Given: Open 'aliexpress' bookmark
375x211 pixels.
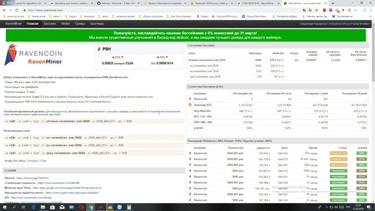Looking at the screenshot, I should [87, 16].
